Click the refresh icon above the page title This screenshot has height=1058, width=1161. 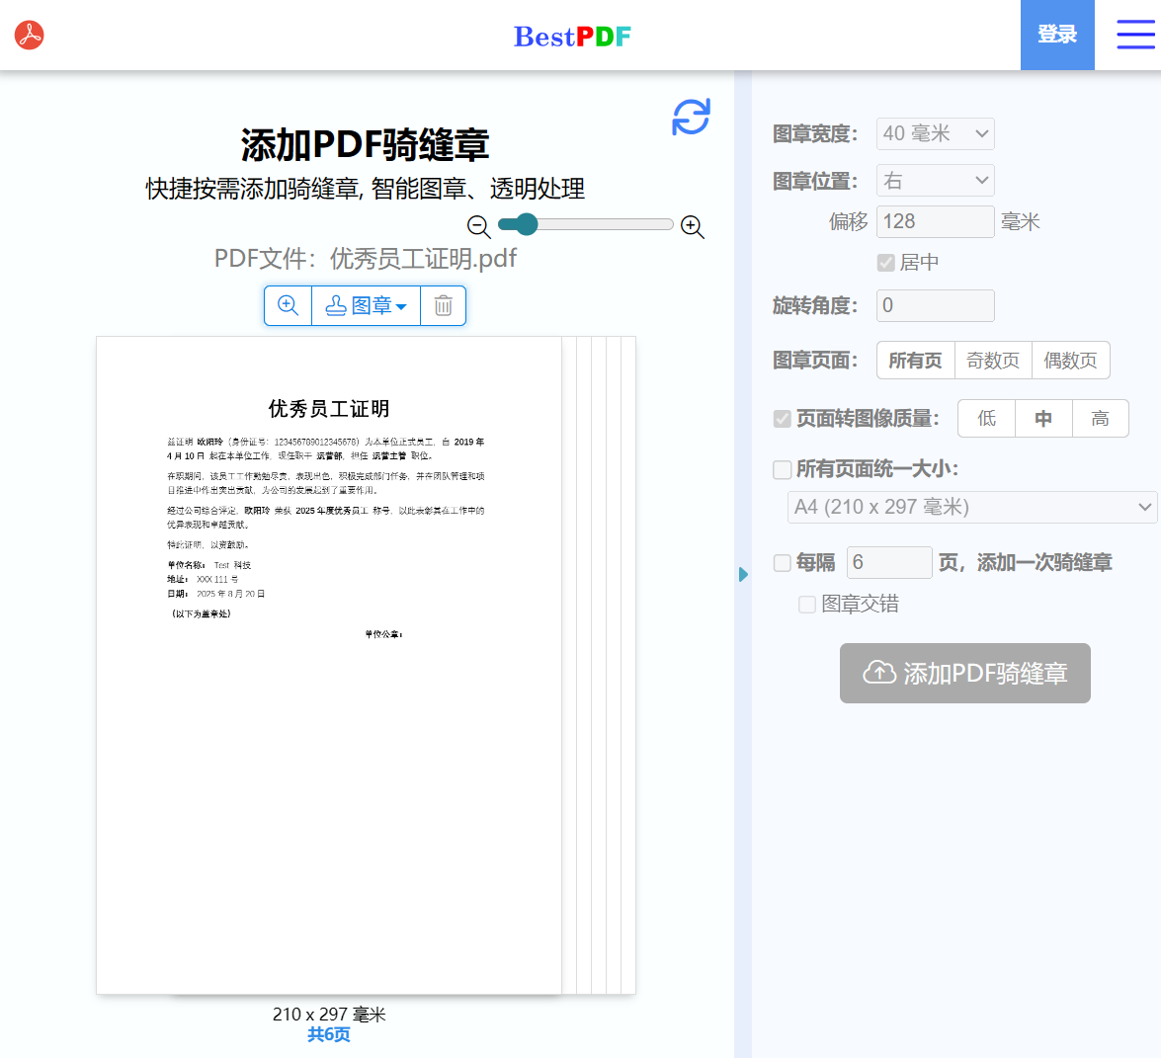(x=691, y=116)
